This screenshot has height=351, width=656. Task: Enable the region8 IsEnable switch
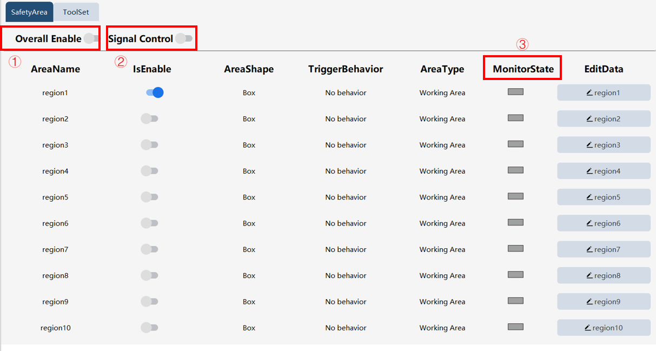point(149,275)
